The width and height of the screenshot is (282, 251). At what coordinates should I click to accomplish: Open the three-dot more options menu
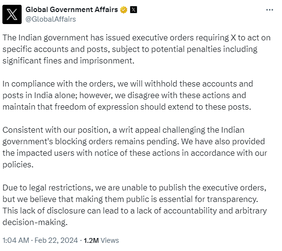(x=270, y=10)
